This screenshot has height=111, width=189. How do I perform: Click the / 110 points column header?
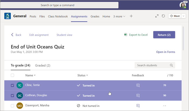pyautogui.click(x=170, y=75)
